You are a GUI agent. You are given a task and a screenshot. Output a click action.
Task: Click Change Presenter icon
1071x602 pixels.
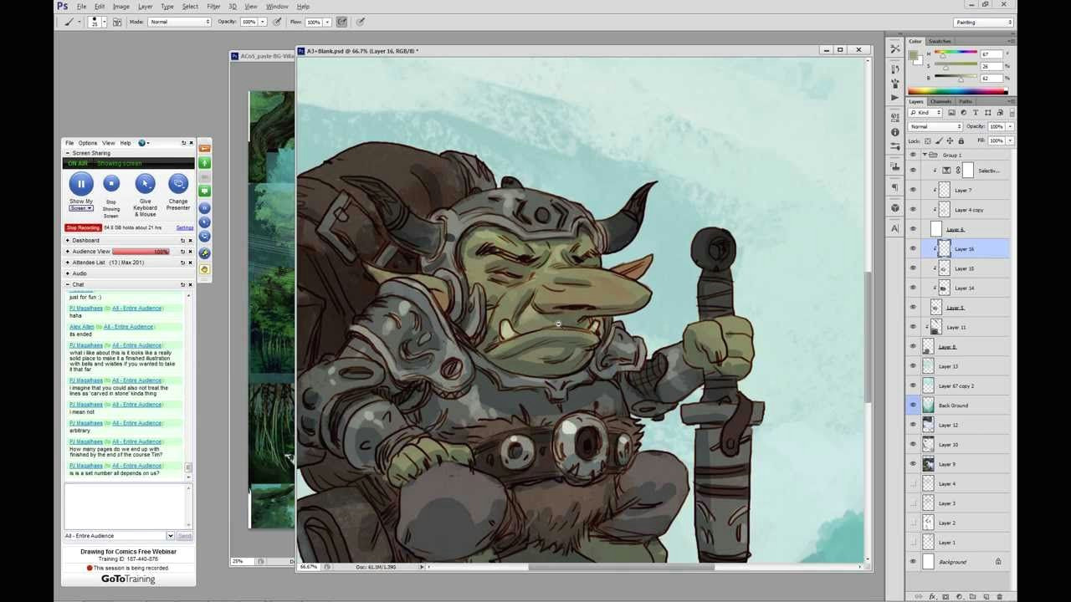pos(178,183)
